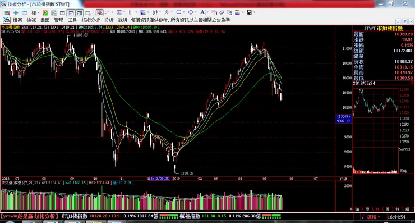
Task: Select the line drawing tool icon
Action: 108,12
